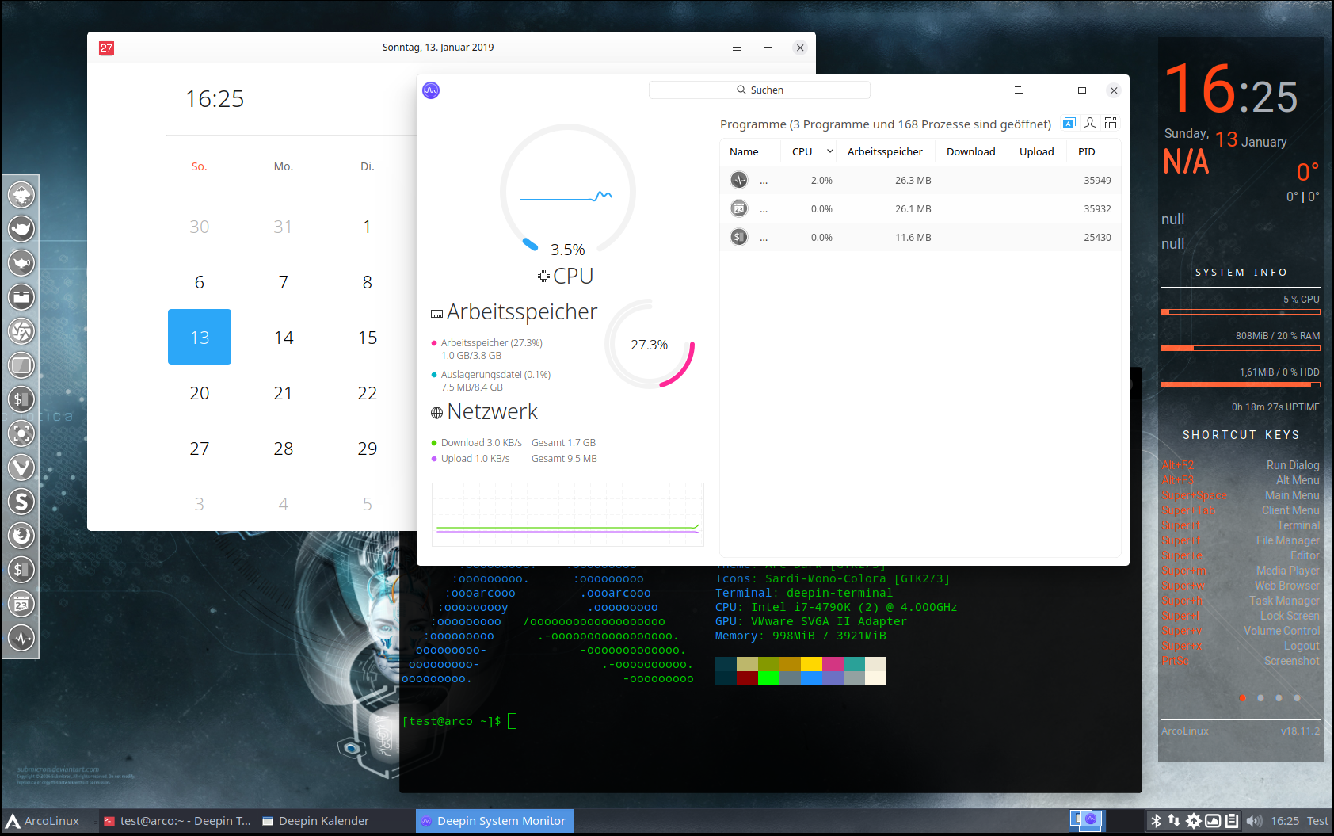Show all processes filter icon
This screenshot has width=1334, height=836.
1111,123
